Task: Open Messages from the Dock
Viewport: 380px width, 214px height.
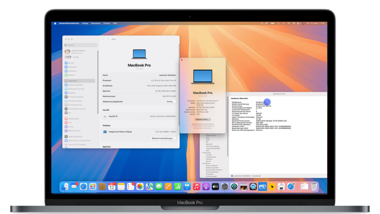Action: click(x=159, y=186)
